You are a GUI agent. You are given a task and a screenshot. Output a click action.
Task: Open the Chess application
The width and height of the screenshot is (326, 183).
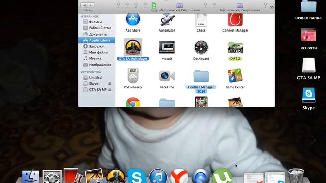pos(201,20)
